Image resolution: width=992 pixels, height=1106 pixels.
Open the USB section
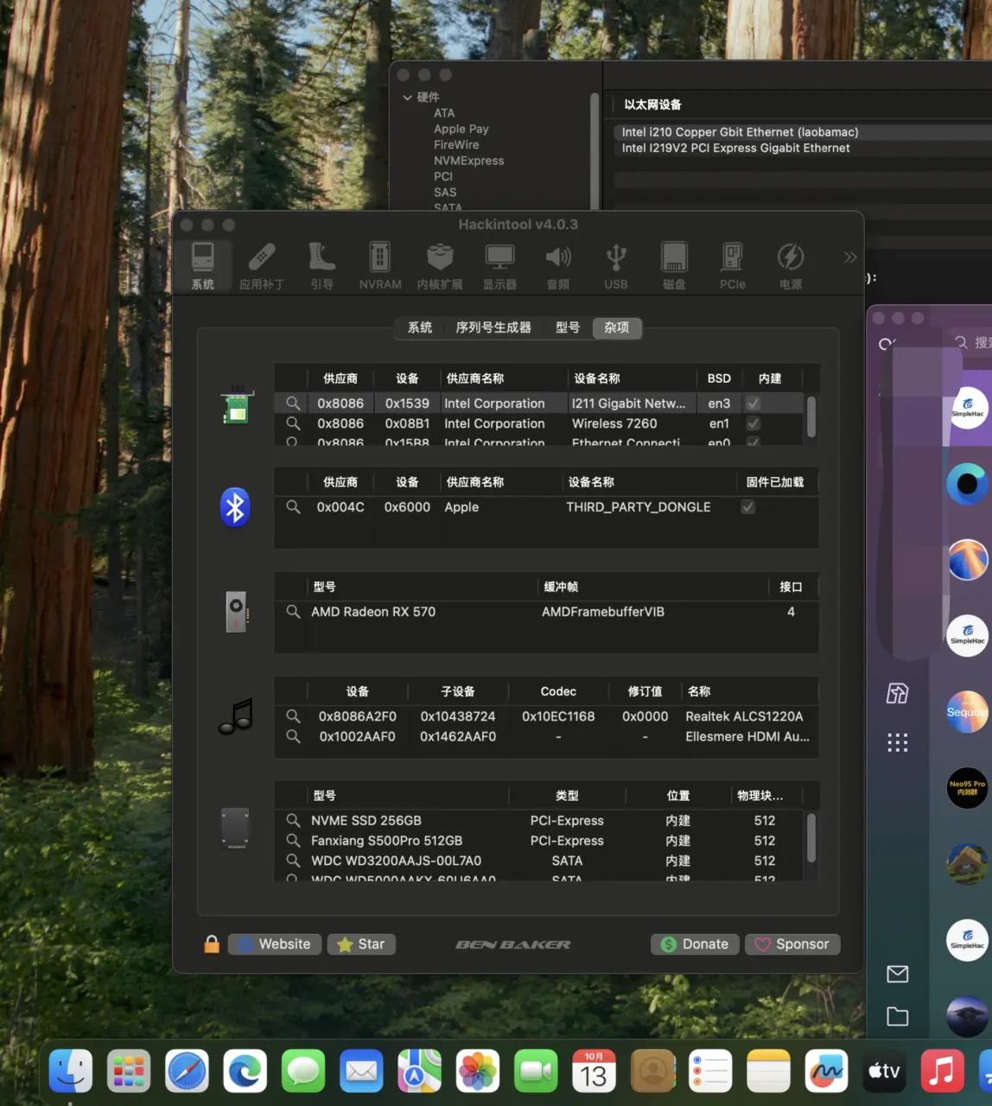[x=616, y=265]
